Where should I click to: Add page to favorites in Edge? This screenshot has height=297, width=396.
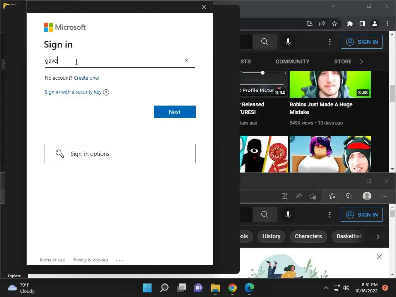coord(312,196)
